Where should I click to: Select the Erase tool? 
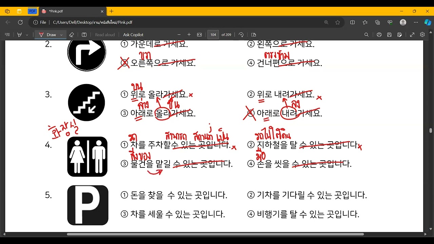[72, 35]
